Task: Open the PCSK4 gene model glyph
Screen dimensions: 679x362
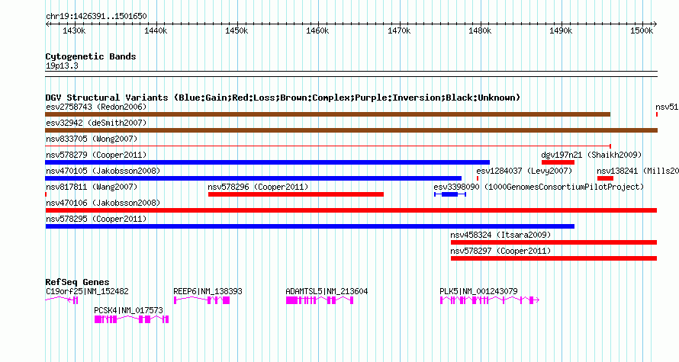Action: click(x=132, y=319)
